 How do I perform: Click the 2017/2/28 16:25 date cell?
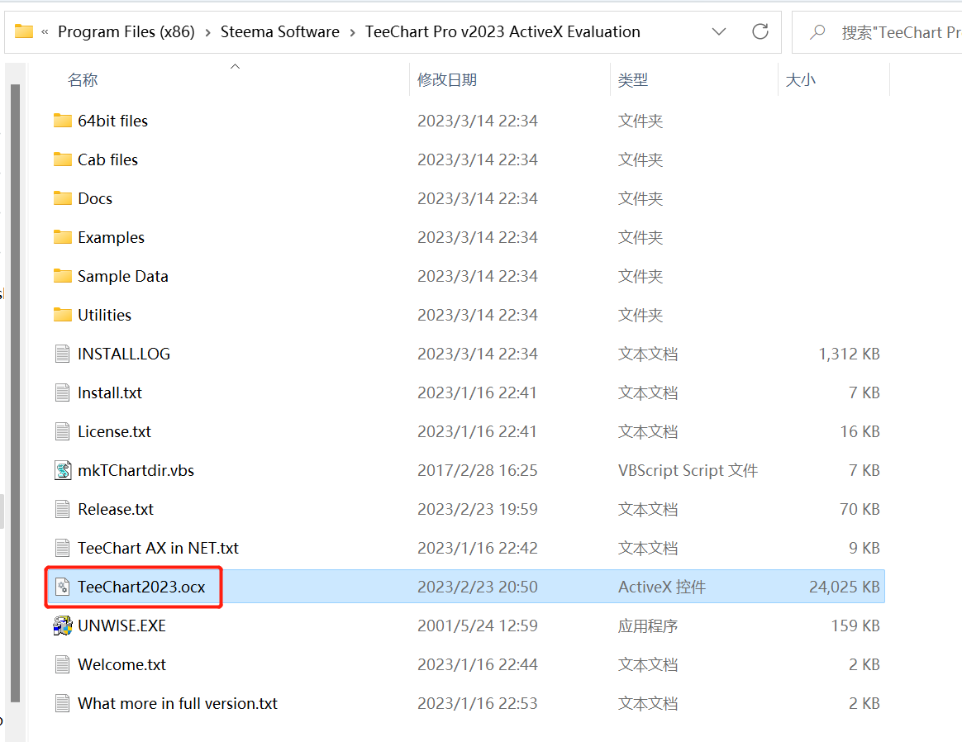(478, 470)
